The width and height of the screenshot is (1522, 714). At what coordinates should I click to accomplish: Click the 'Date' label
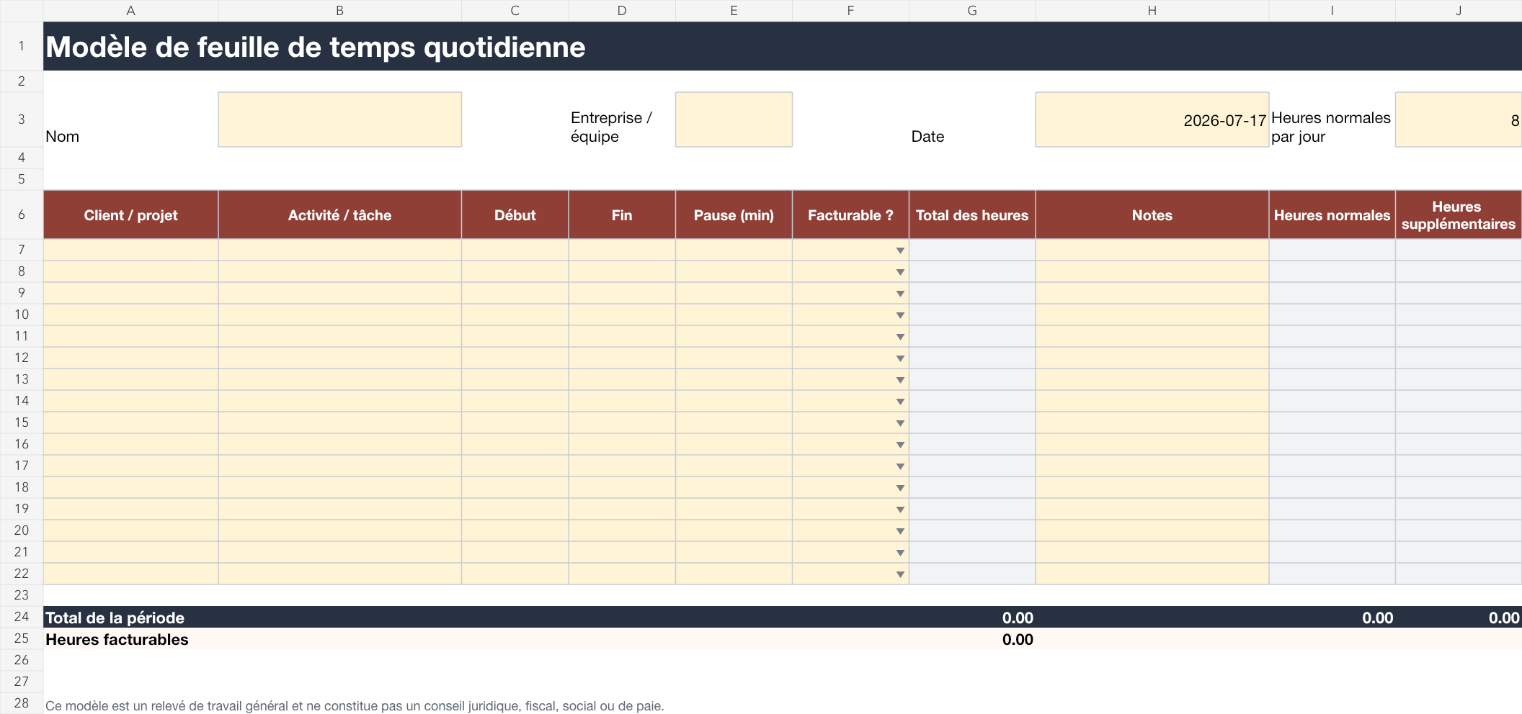coord(927,137)
